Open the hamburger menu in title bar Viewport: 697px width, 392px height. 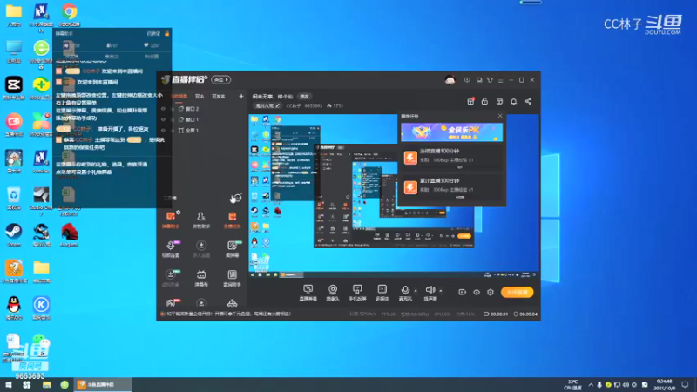click(x=500, y=80)
